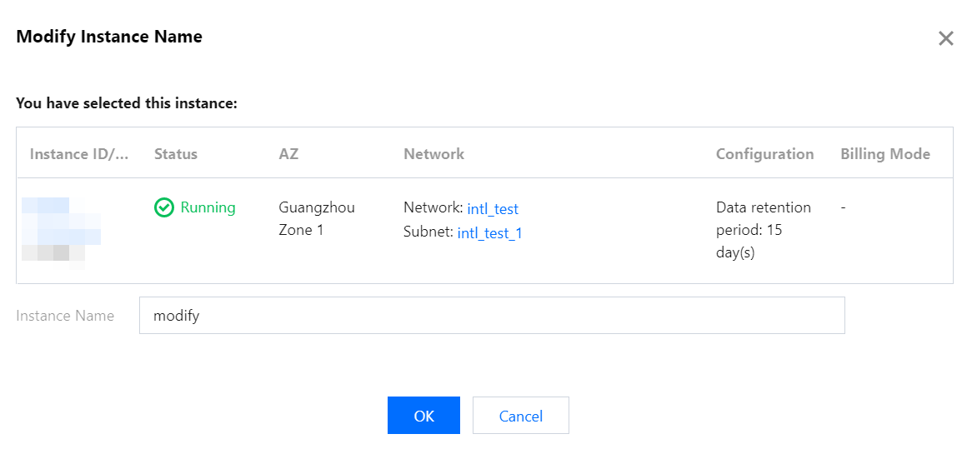Screen dimensions: 977x454
Task: Focus the Instance Name input field
Action: [x=492, y=316]
